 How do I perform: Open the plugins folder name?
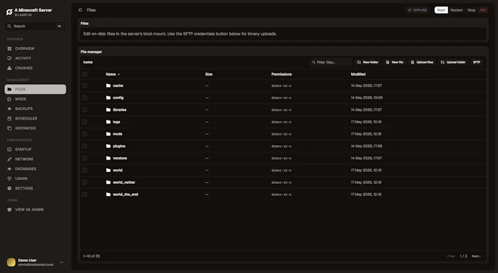(x=119, y=146)
